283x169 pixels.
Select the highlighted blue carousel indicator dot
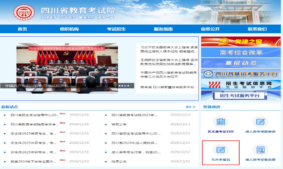(x=125, y=86)
